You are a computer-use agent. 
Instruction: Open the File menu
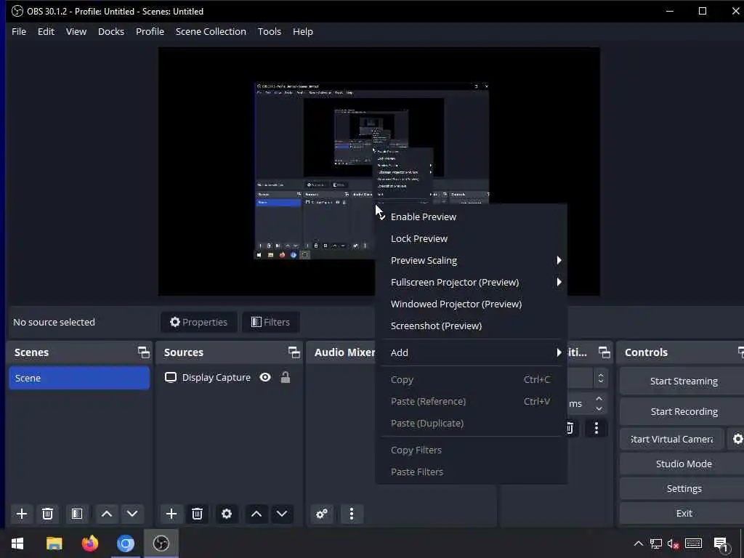point(19,31)
